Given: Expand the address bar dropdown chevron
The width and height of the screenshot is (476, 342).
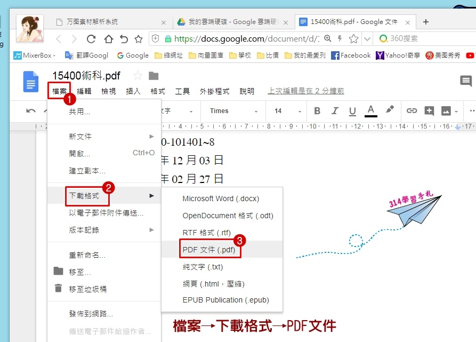Looking at the screenshot, I should pyautogui.click(x=367, y=39).
